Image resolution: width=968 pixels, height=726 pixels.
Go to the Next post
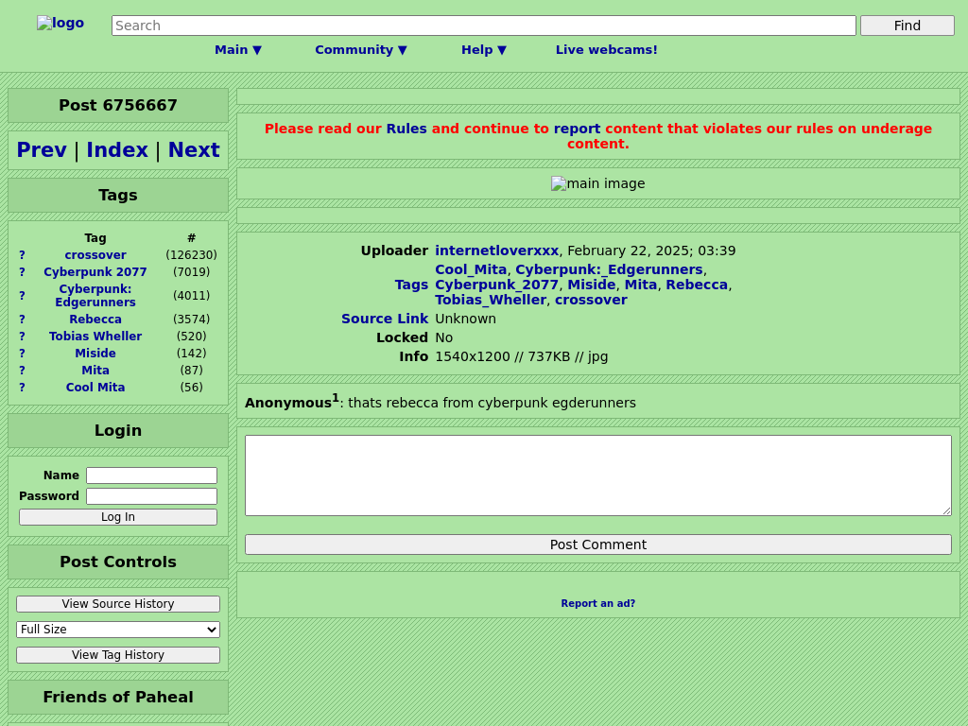point(193,150)
